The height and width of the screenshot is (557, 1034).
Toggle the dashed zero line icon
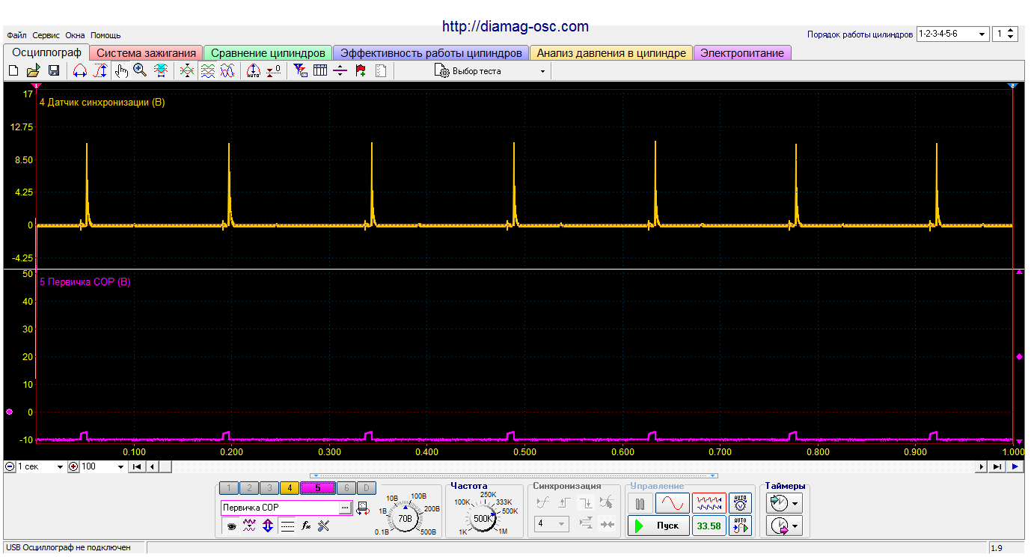(x=287, y=526)
